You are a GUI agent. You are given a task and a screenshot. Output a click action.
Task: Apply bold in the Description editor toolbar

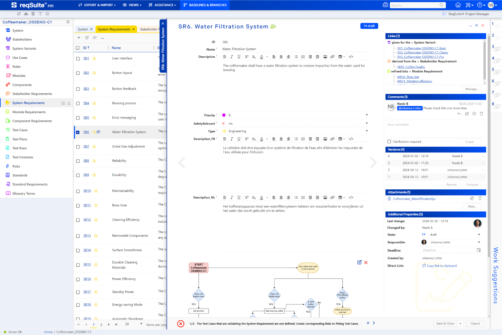225,57
